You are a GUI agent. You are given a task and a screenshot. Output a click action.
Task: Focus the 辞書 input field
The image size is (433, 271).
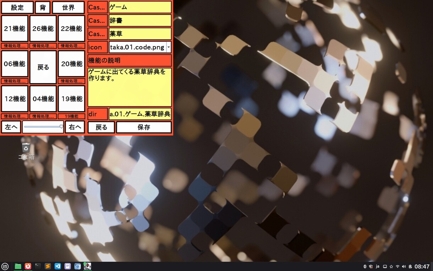coord(140,21)
